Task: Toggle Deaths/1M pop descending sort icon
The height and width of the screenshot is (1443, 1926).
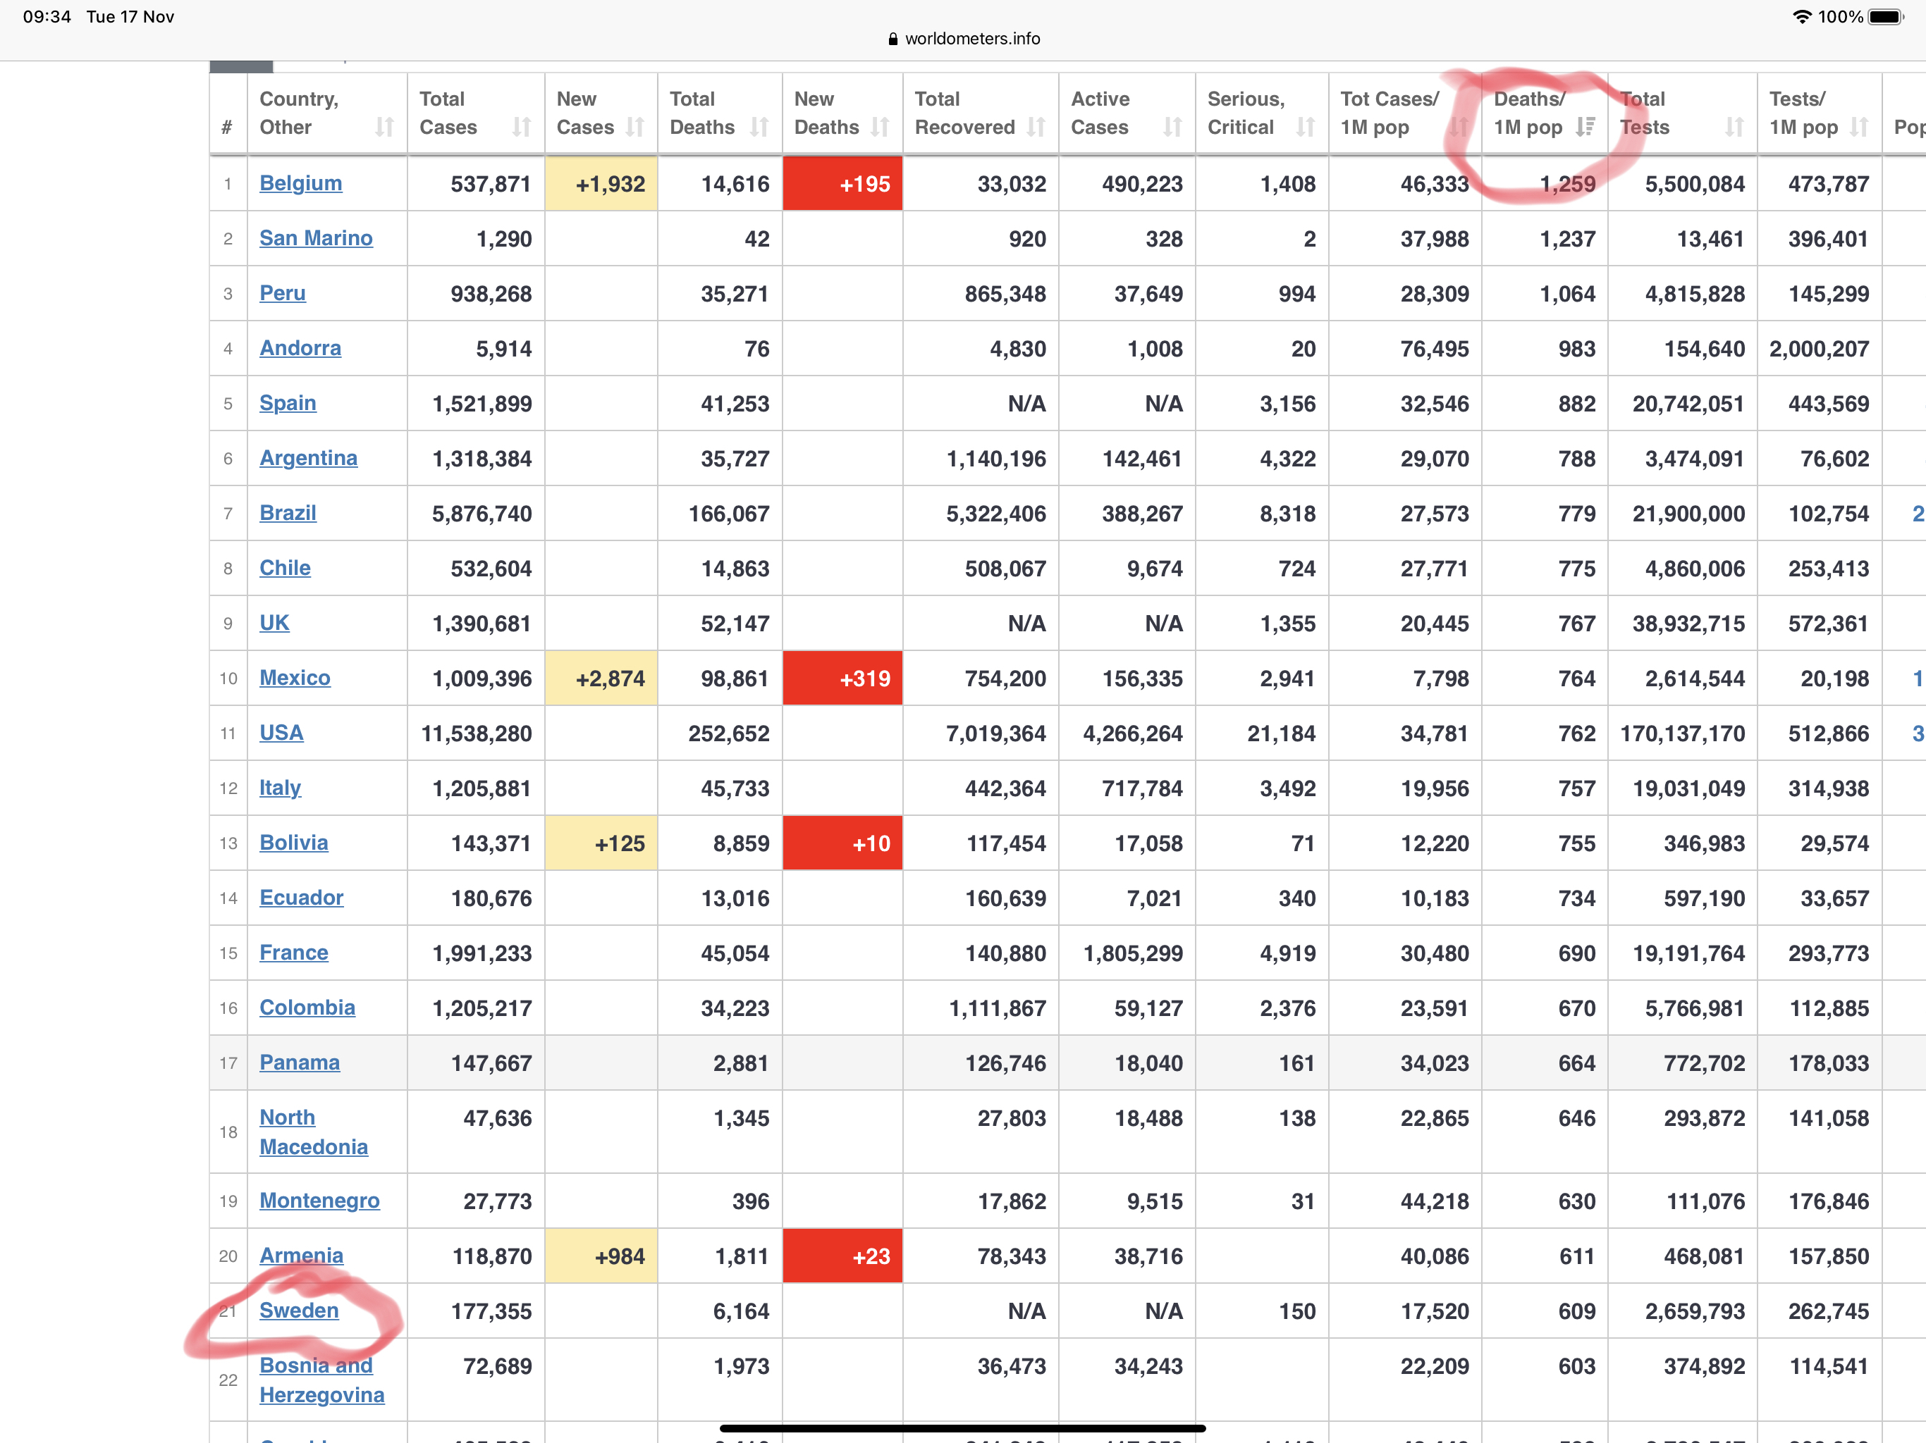Action: pyautogui.click(x=1585, y=127)
